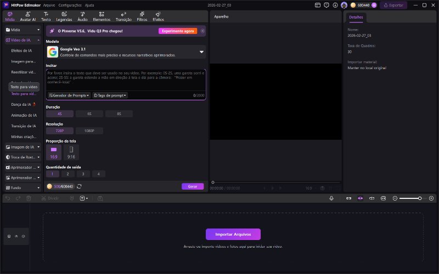439x274 pixels.
Task: Click the Gerar button
Action: 193,186
